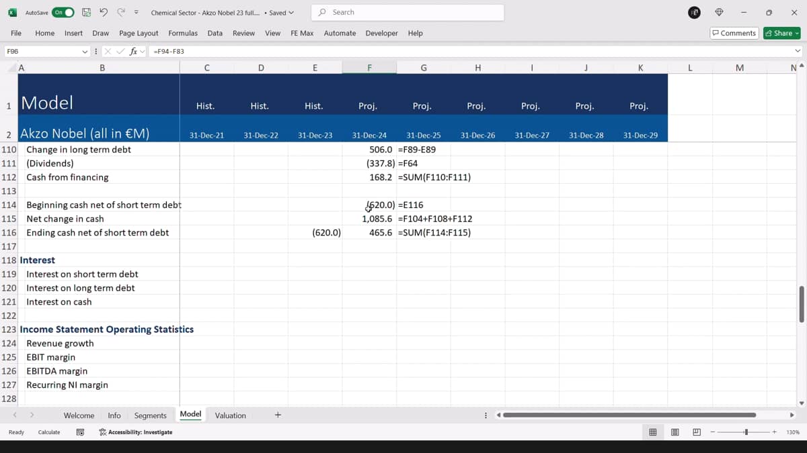
Task: Select column L header
Action: click(690, 68)
